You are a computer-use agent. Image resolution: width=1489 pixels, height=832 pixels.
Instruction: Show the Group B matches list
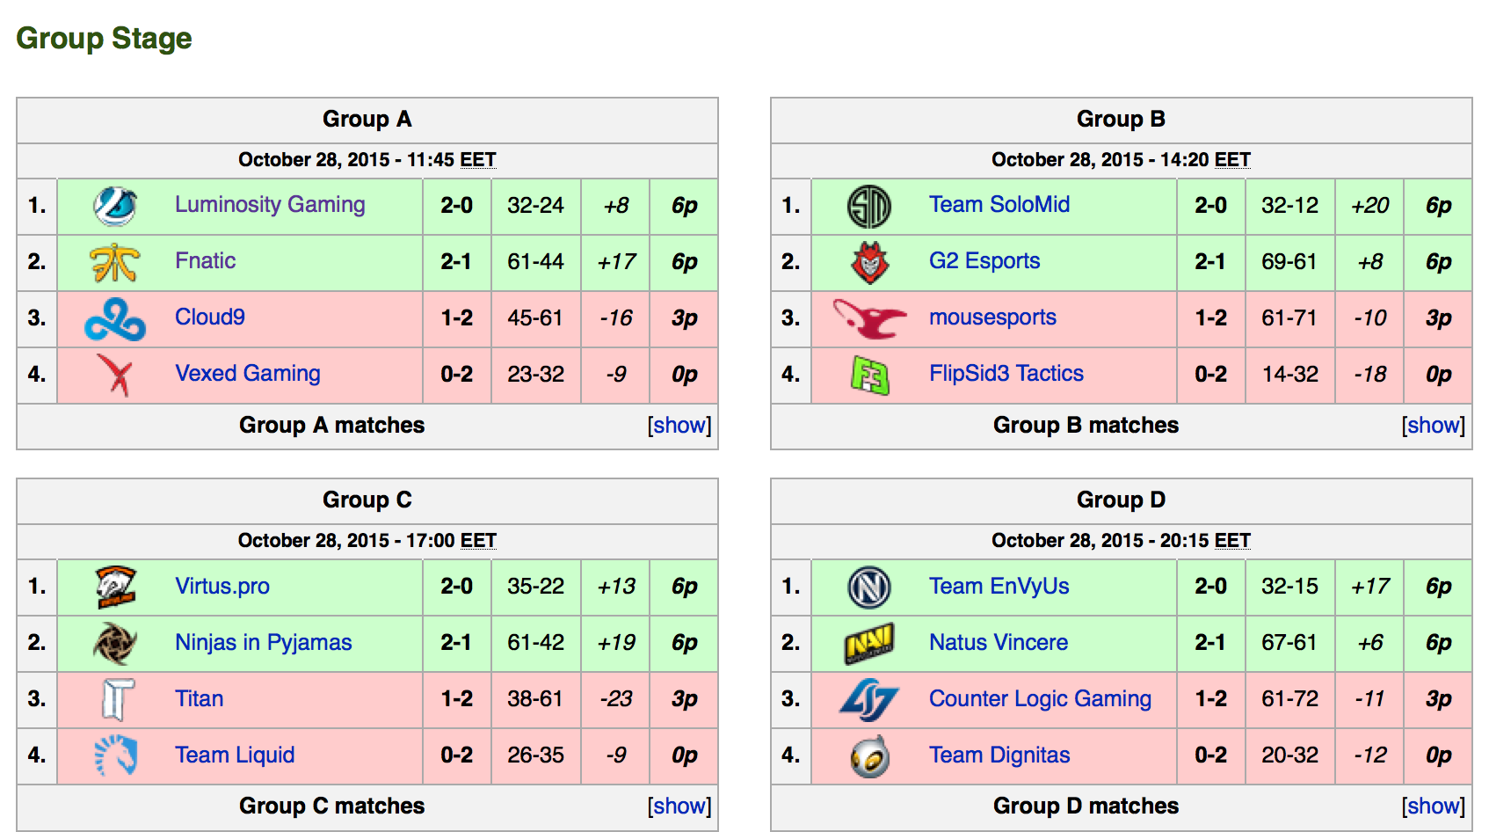pyautogui.click(x=1434, y=426)
